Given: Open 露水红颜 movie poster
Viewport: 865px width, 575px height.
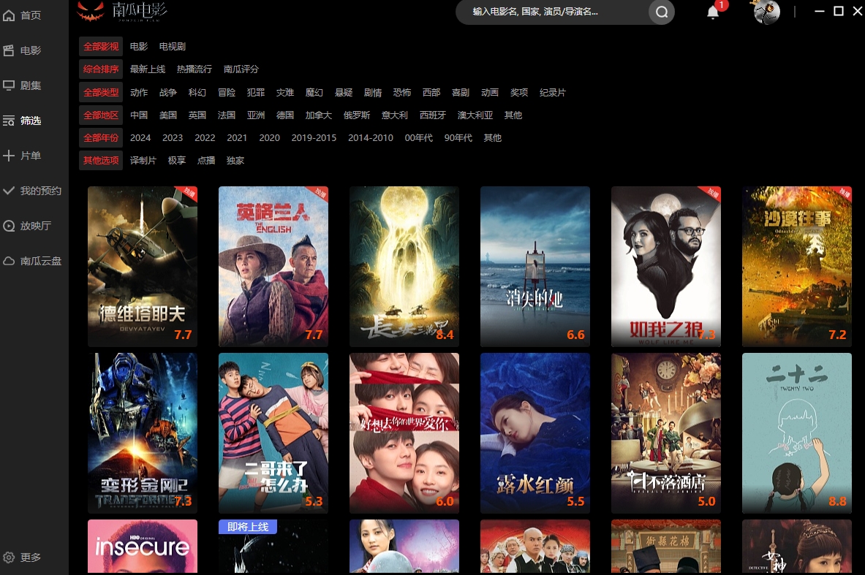Looking at the screenshot, I should point(535,433).
